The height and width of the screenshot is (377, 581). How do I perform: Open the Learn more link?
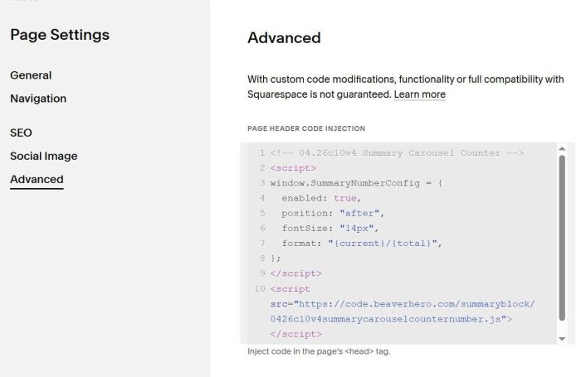(x=419, y=94)
